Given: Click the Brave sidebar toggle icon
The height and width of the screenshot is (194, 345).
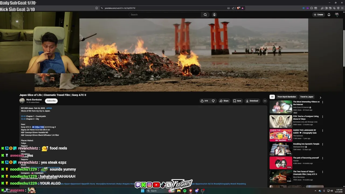Looking at the screenshot, I should pos(326,8).
